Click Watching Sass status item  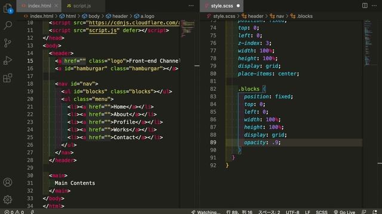[206, 212]
